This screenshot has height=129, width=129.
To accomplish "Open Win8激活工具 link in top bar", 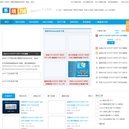I will pyautogui.click(x=88, y=2).
